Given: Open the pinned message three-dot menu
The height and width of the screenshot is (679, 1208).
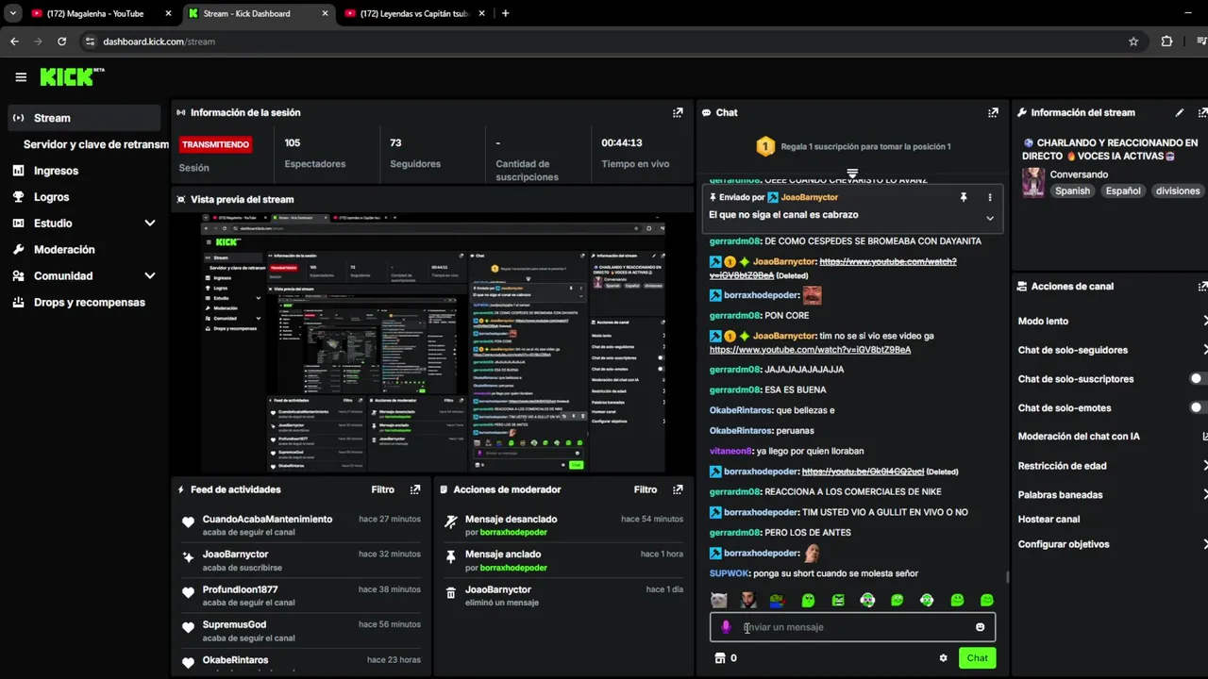Looking at the screenshot, I should point(990,197).
